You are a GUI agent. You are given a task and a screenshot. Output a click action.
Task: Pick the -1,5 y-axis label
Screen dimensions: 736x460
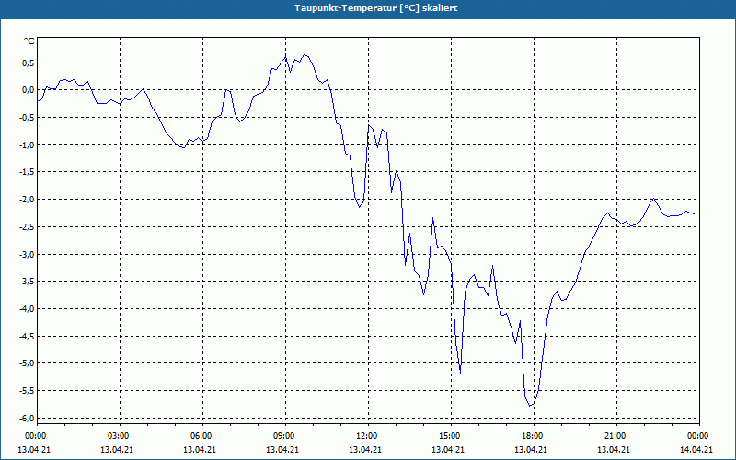point(26,172)
